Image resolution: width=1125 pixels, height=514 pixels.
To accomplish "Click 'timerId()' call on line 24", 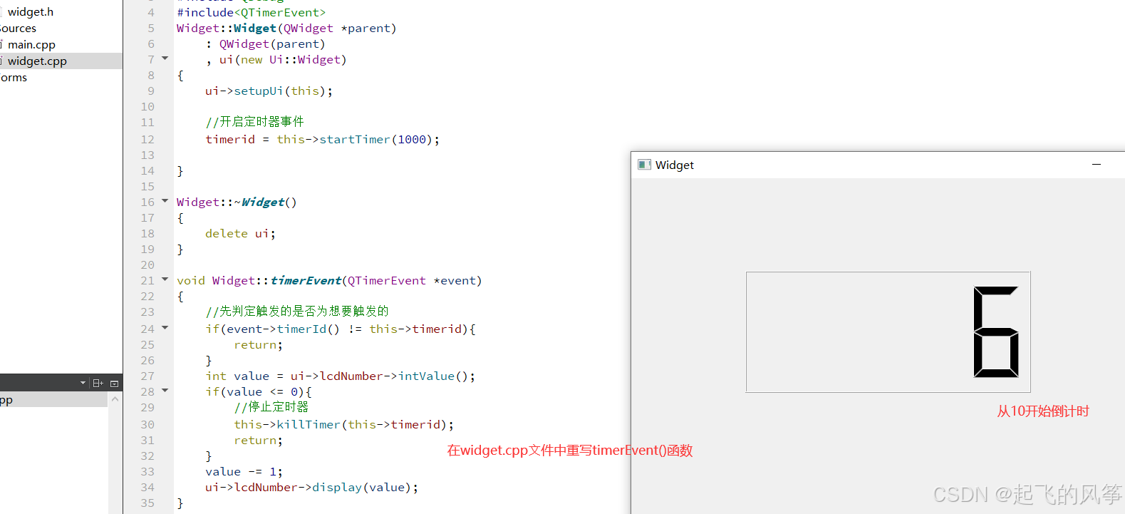I will [x=308, y=329].
